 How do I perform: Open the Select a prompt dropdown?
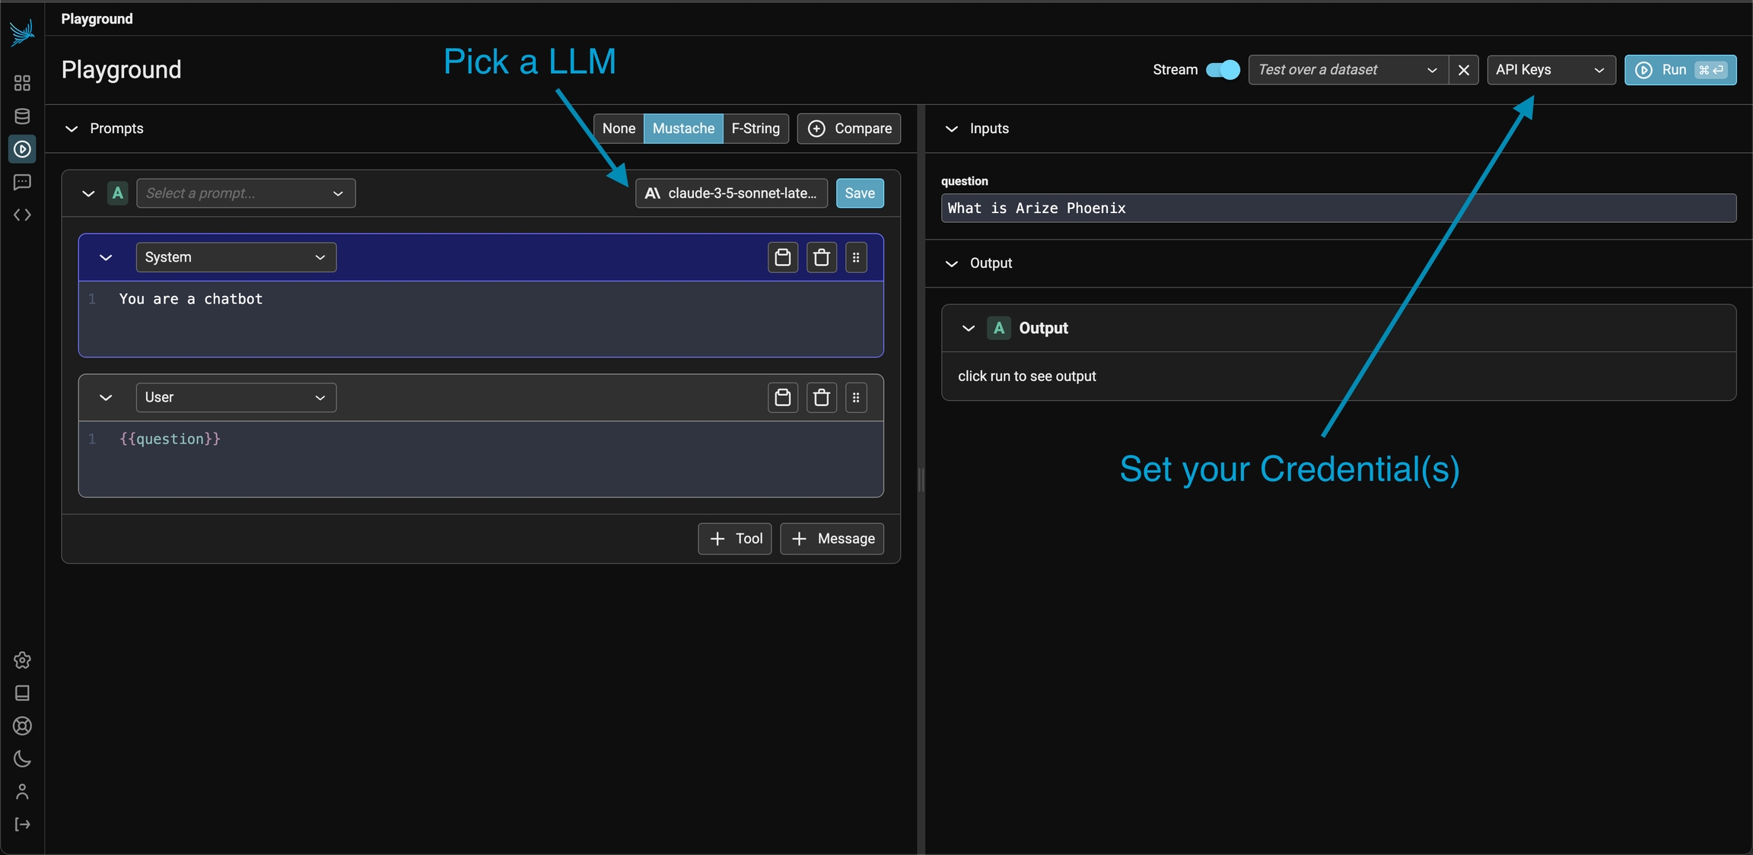[x=245, y=193]
